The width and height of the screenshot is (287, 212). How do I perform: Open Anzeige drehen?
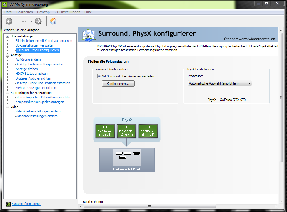point(27,69)
